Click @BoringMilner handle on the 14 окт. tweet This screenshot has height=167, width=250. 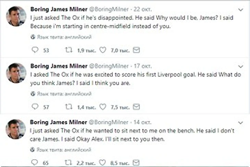click(109, 122)
